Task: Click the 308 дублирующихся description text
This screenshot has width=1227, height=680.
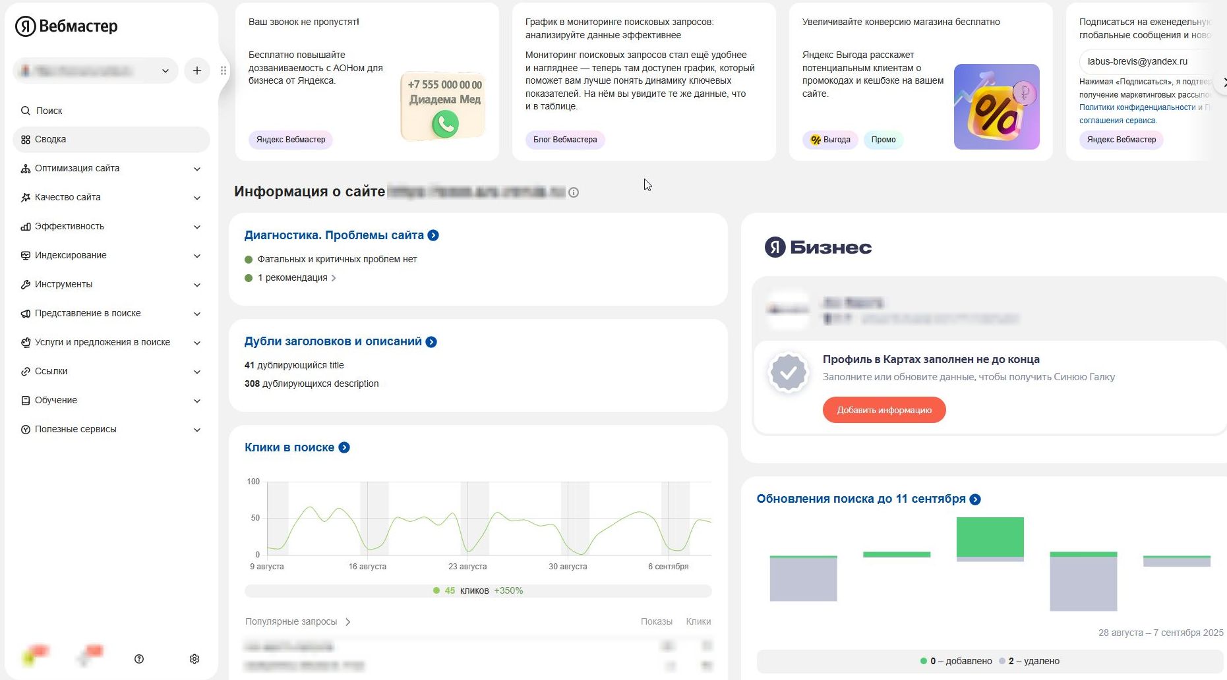Action: coord(311,383)
